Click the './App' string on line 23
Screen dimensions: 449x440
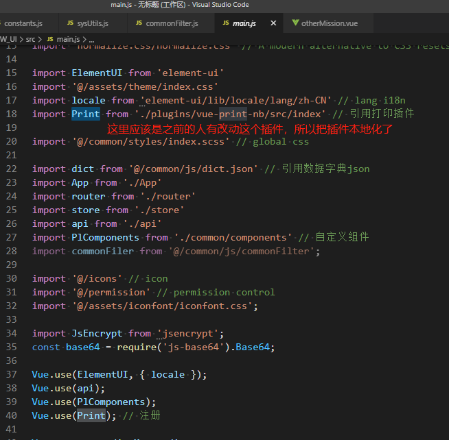point(142,183)
